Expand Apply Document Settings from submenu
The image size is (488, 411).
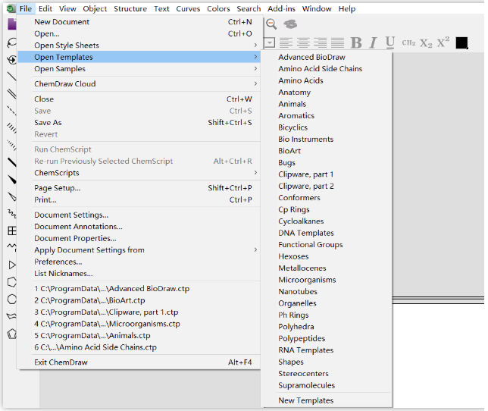point(139,250)
